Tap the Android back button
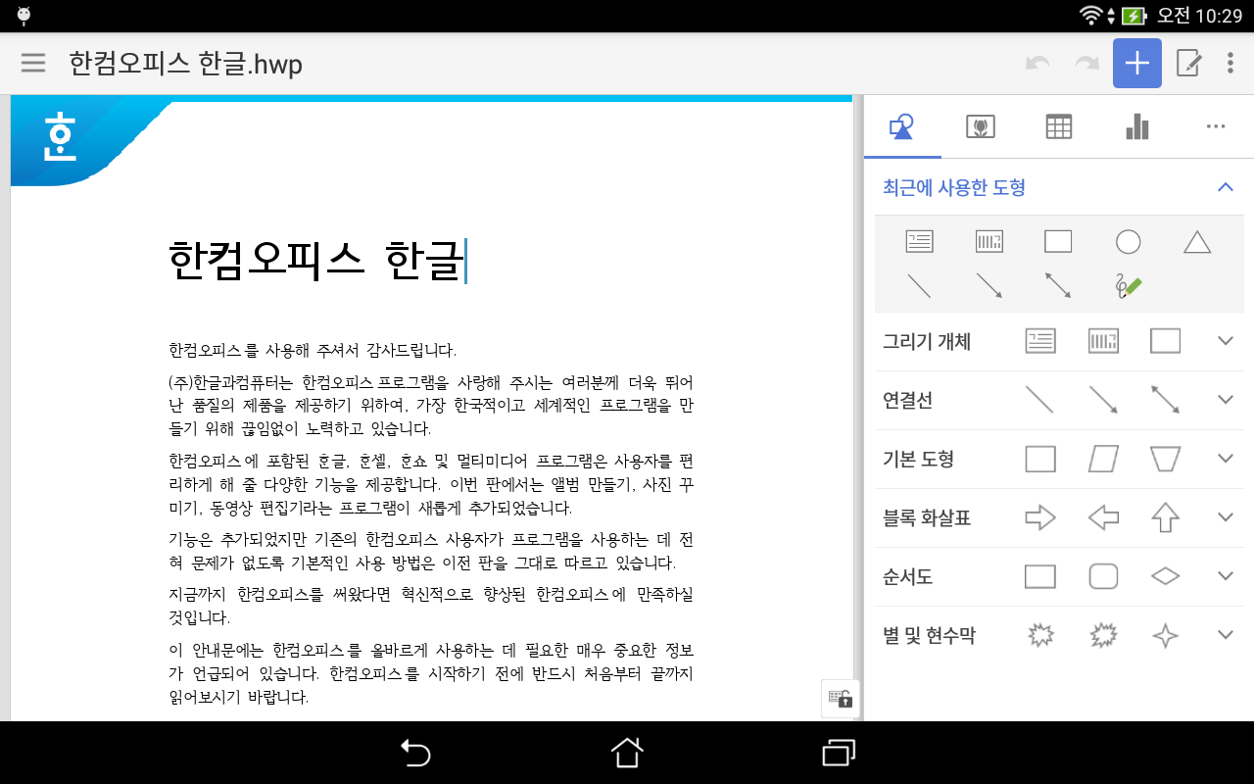Screen dimensions: 1254x784 point(416,753)
